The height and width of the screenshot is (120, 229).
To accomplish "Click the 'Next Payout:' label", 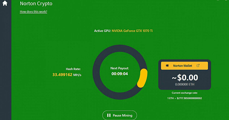I will (x=119, y=68).
